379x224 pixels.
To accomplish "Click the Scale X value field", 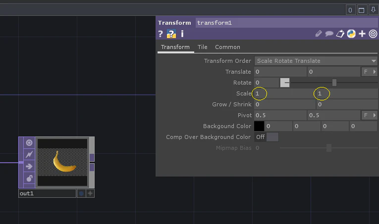I will coord(285,93).
